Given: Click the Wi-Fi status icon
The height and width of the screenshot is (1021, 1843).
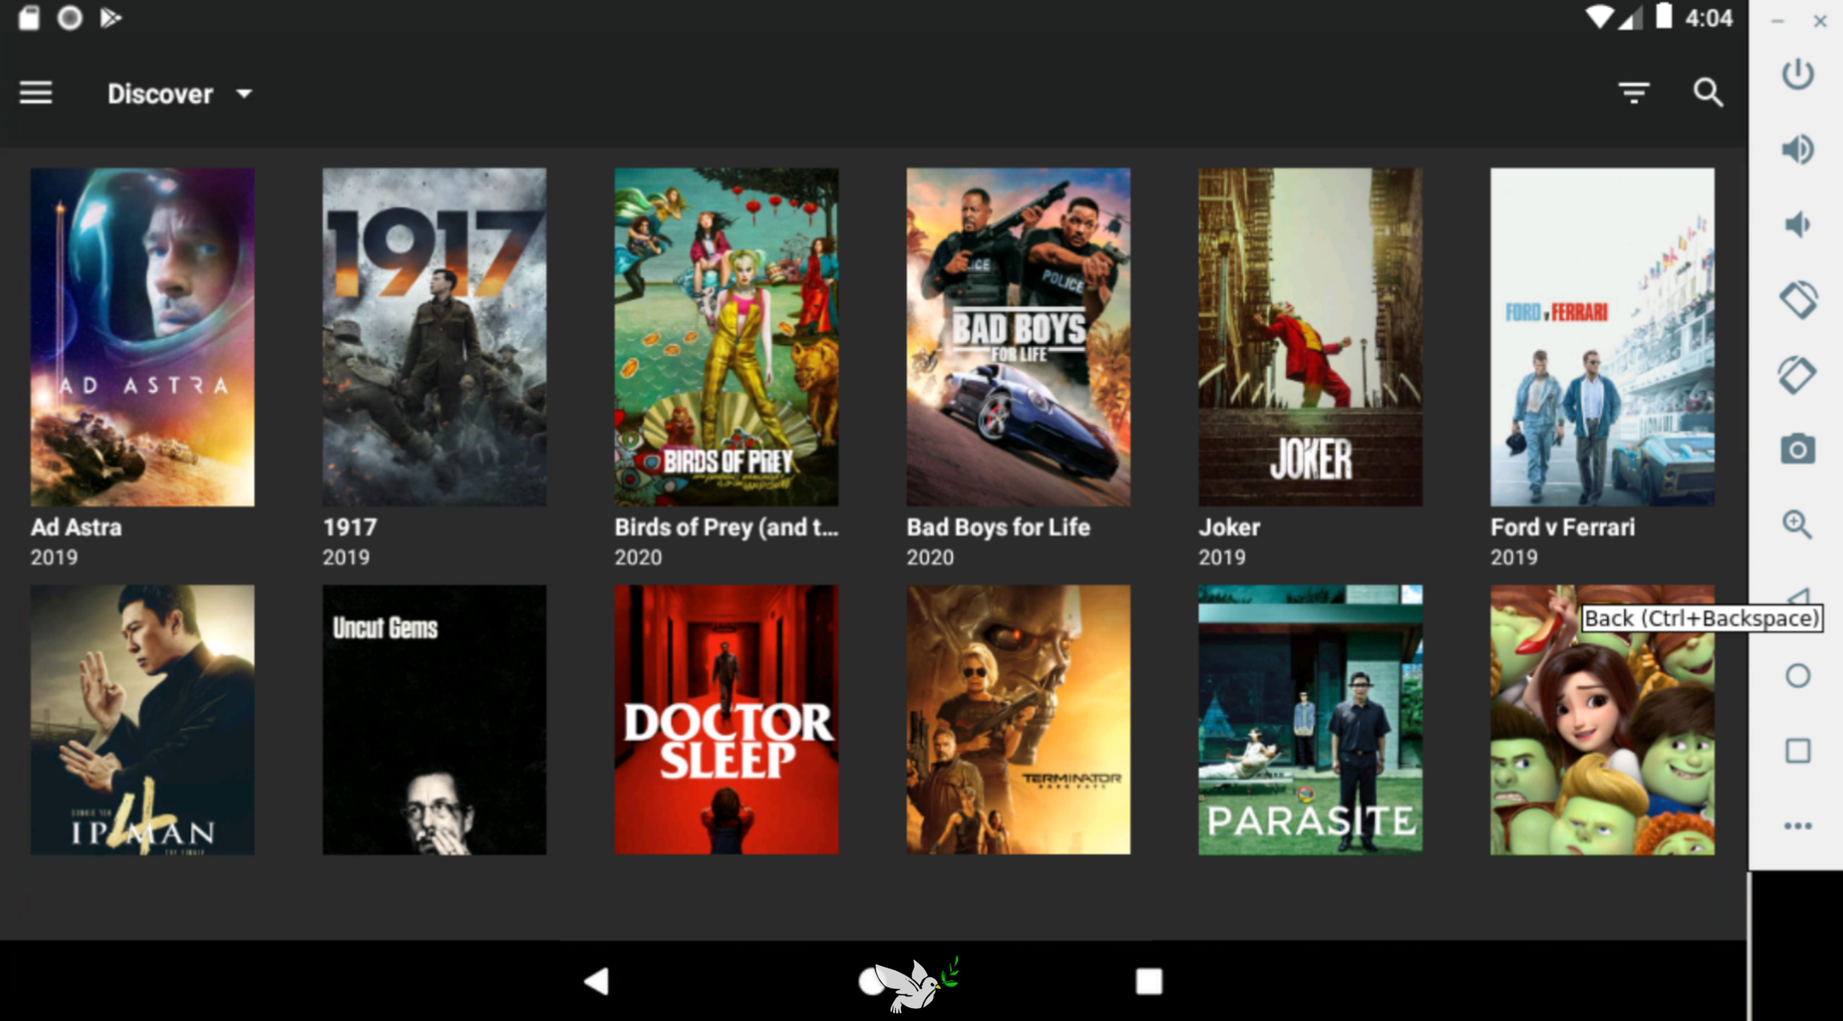Looking at the screenshot, I should [1599, 17].
